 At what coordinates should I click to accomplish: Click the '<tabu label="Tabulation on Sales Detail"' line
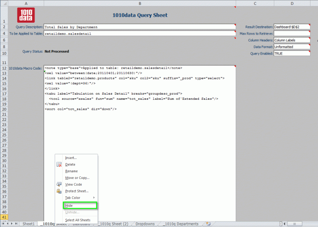(113, 93)
